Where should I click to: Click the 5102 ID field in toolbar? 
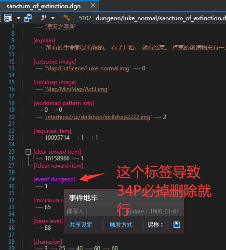(x=85, y=18)
